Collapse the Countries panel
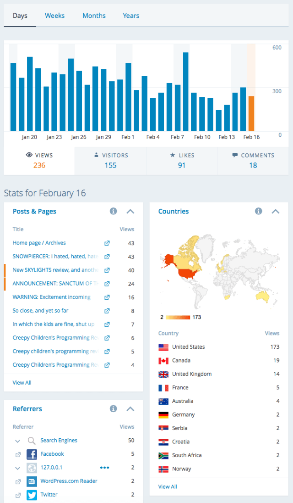Screen dimensions: 293x503 coord(276,212)
